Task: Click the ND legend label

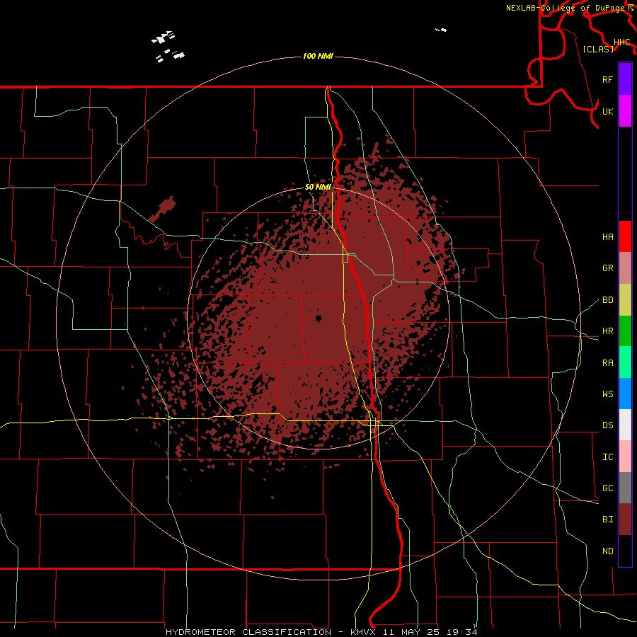Action: coord(607,551)
